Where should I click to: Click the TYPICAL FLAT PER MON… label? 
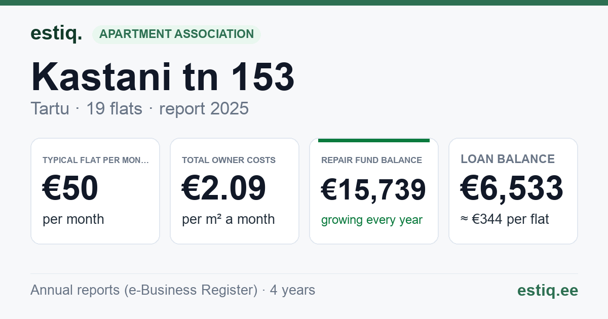tap(96, 160)
